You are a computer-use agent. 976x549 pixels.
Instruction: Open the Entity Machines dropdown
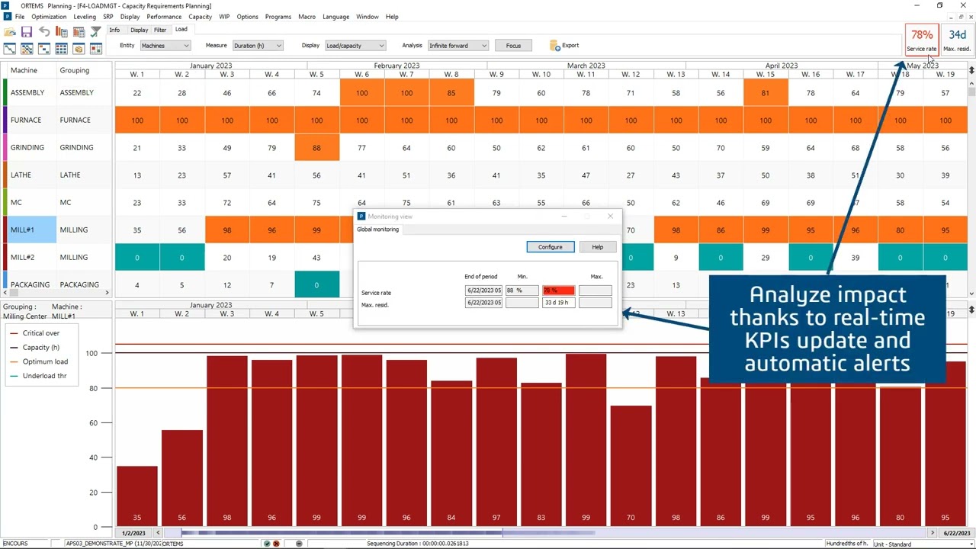click(x=165, y=46)
